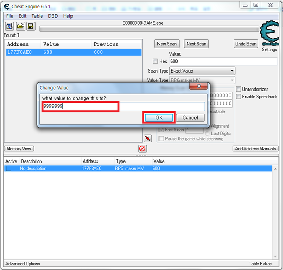Toggle Fast Scan checkbox
283x270 pixels.
point(162,130)
